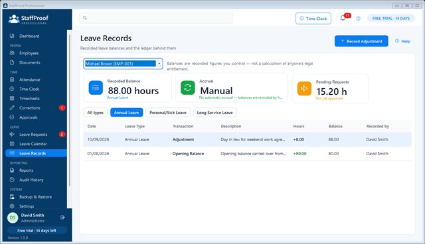This screenshot has width=425, height=244.
Task: Click the Help link near Record Adjustment
Action: (402, 41)
